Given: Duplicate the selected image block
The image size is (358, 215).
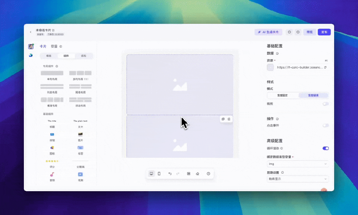Looking at the screenshot, I should 223,119.
